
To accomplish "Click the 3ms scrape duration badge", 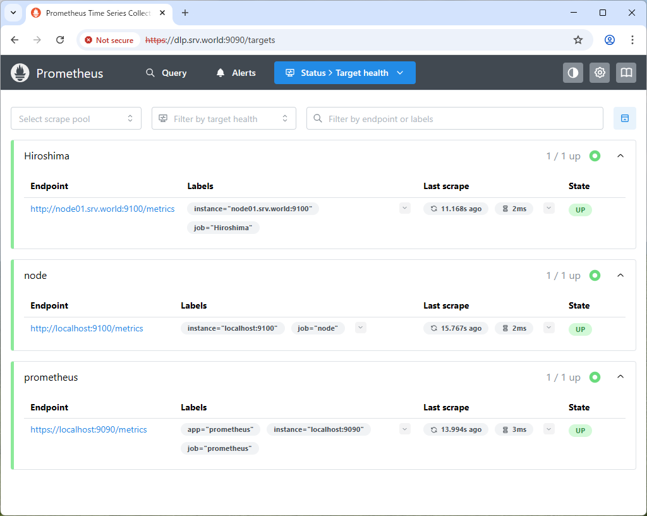I will click(514, 430).
